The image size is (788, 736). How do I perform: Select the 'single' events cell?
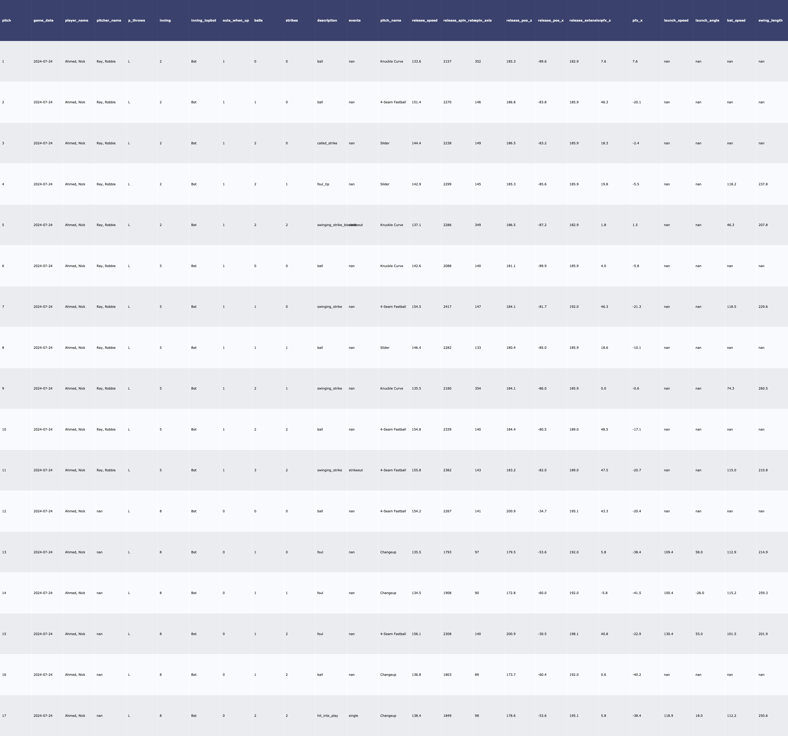(353, 715)
